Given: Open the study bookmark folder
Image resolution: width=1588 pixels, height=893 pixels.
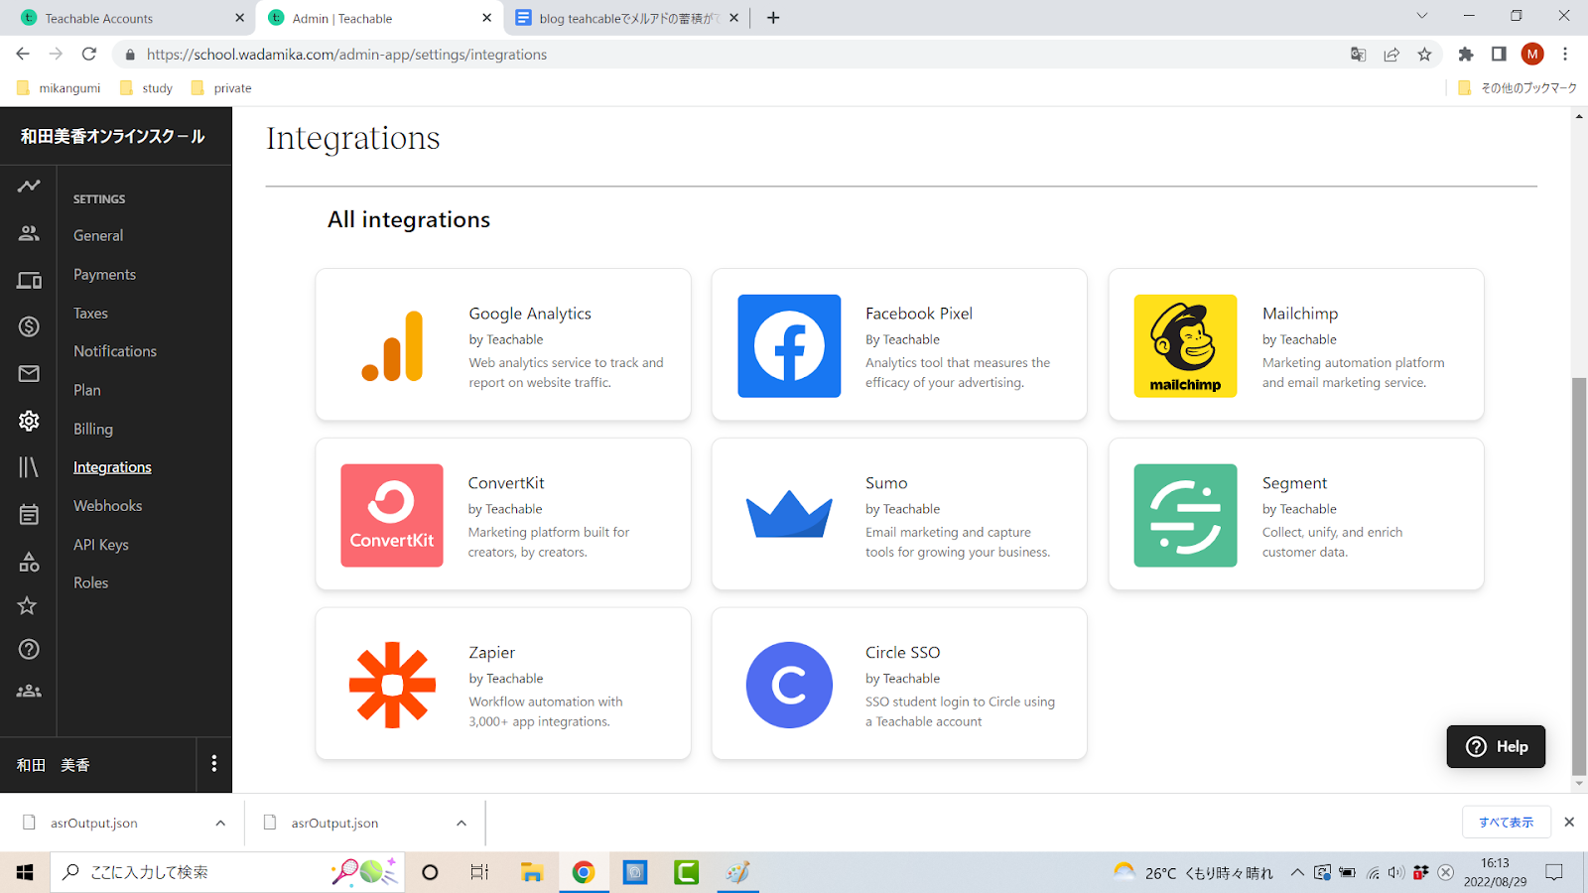Looking at the screenshot, I should tap(146, 88).
